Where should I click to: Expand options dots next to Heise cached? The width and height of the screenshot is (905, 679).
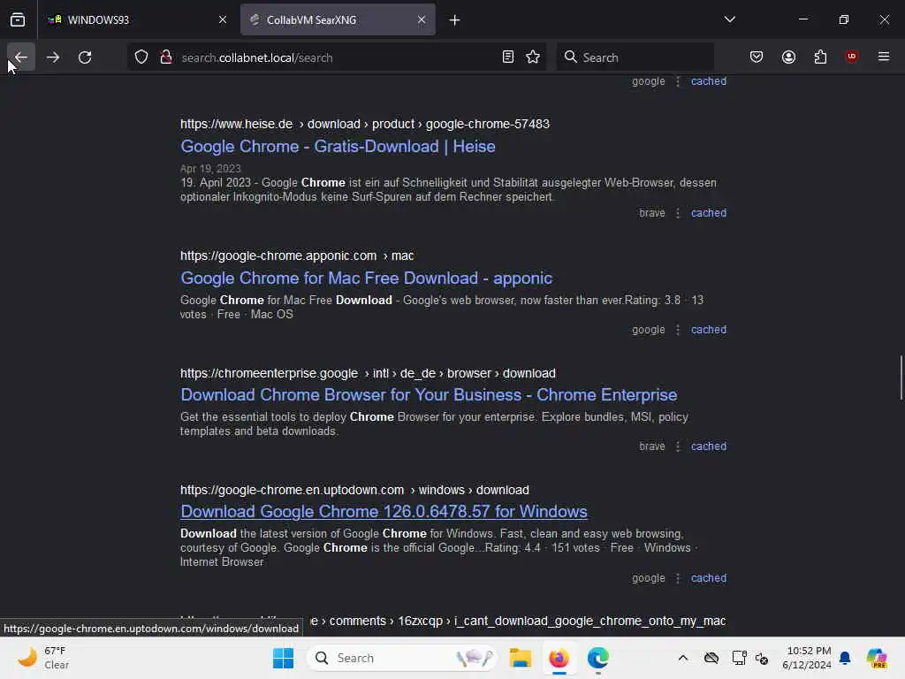click(678, 213)
